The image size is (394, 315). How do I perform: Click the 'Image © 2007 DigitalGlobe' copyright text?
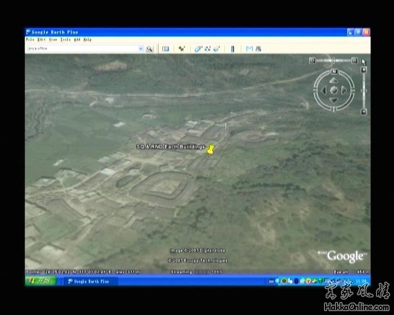point(198,250)
